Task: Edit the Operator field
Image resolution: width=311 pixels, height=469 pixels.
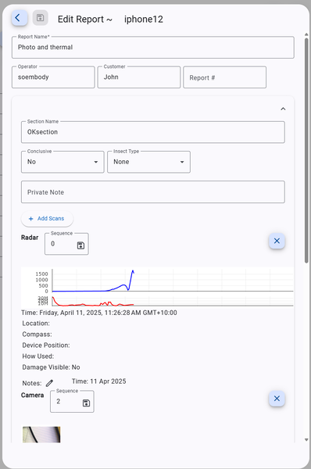Action: tap(53, 77)
